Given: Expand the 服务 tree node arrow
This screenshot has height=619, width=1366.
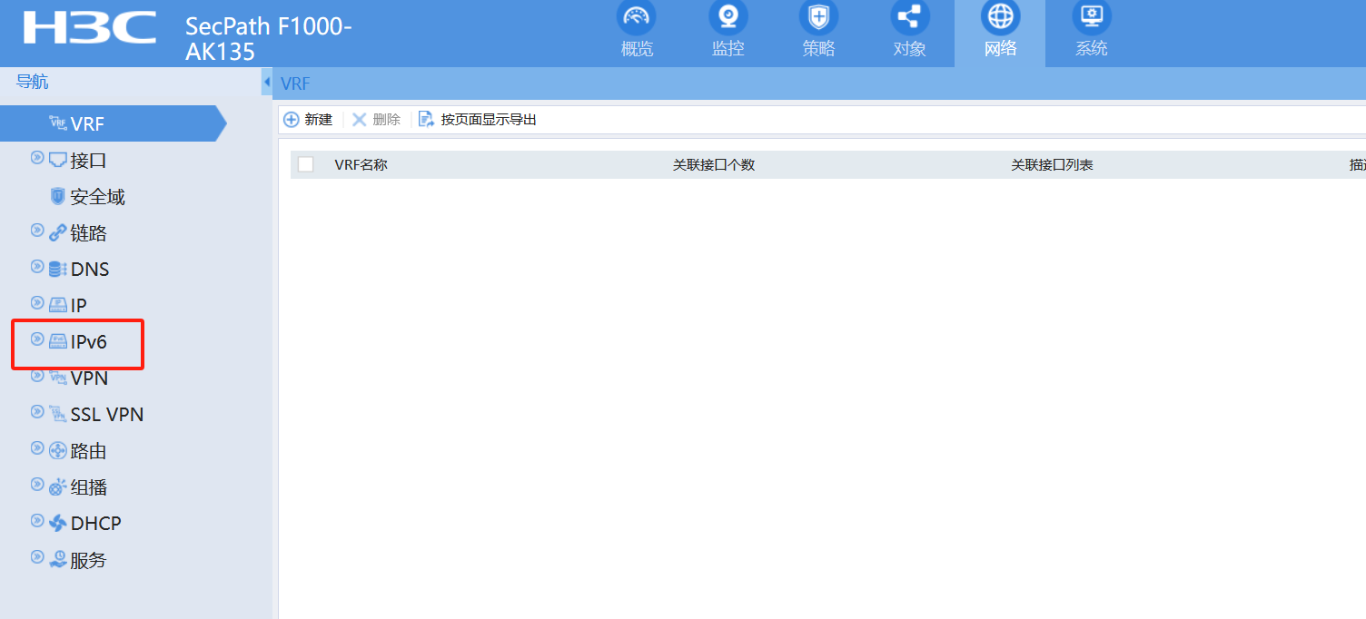Looking at the screenshot, I should (x=37, y=557).
